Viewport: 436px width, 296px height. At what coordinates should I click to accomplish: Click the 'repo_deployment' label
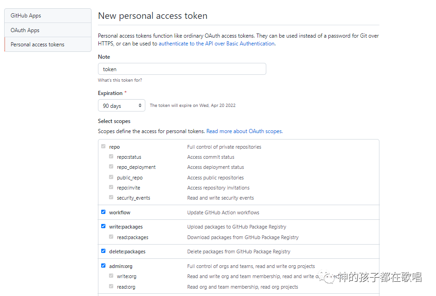(x=136, y=168)
